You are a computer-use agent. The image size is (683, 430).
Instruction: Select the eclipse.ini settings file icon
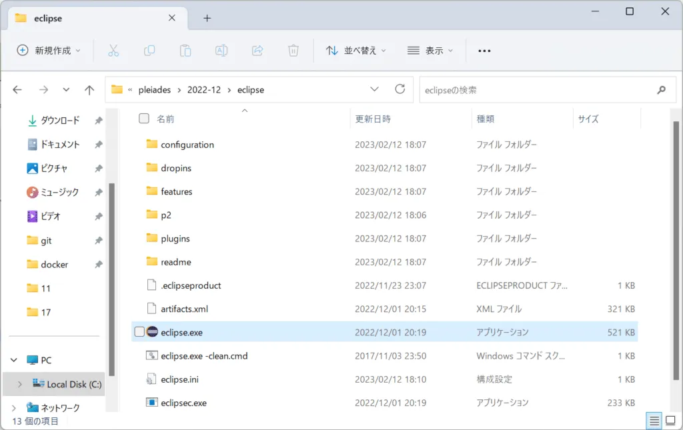tap(151, 379)
